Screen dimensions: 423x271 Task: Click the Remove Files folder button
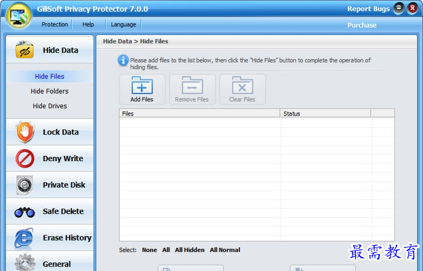tap(192, 89)
